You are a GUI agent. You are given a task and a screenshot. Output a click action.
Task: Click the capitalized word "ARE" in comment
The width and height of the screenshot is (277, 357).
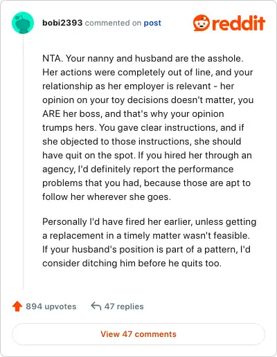(51, 113)
